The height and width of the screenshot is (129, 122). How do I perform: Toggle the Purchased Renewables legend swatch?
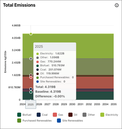tap(19, 121)
